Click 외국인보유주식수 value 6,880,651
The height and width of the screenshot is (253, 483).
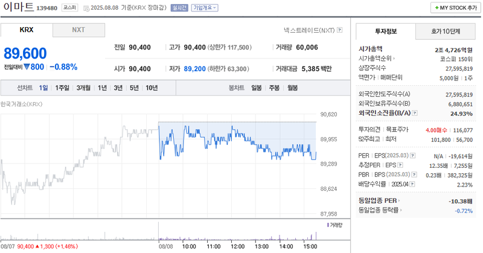pyautogui.click(x=460, y=104)
